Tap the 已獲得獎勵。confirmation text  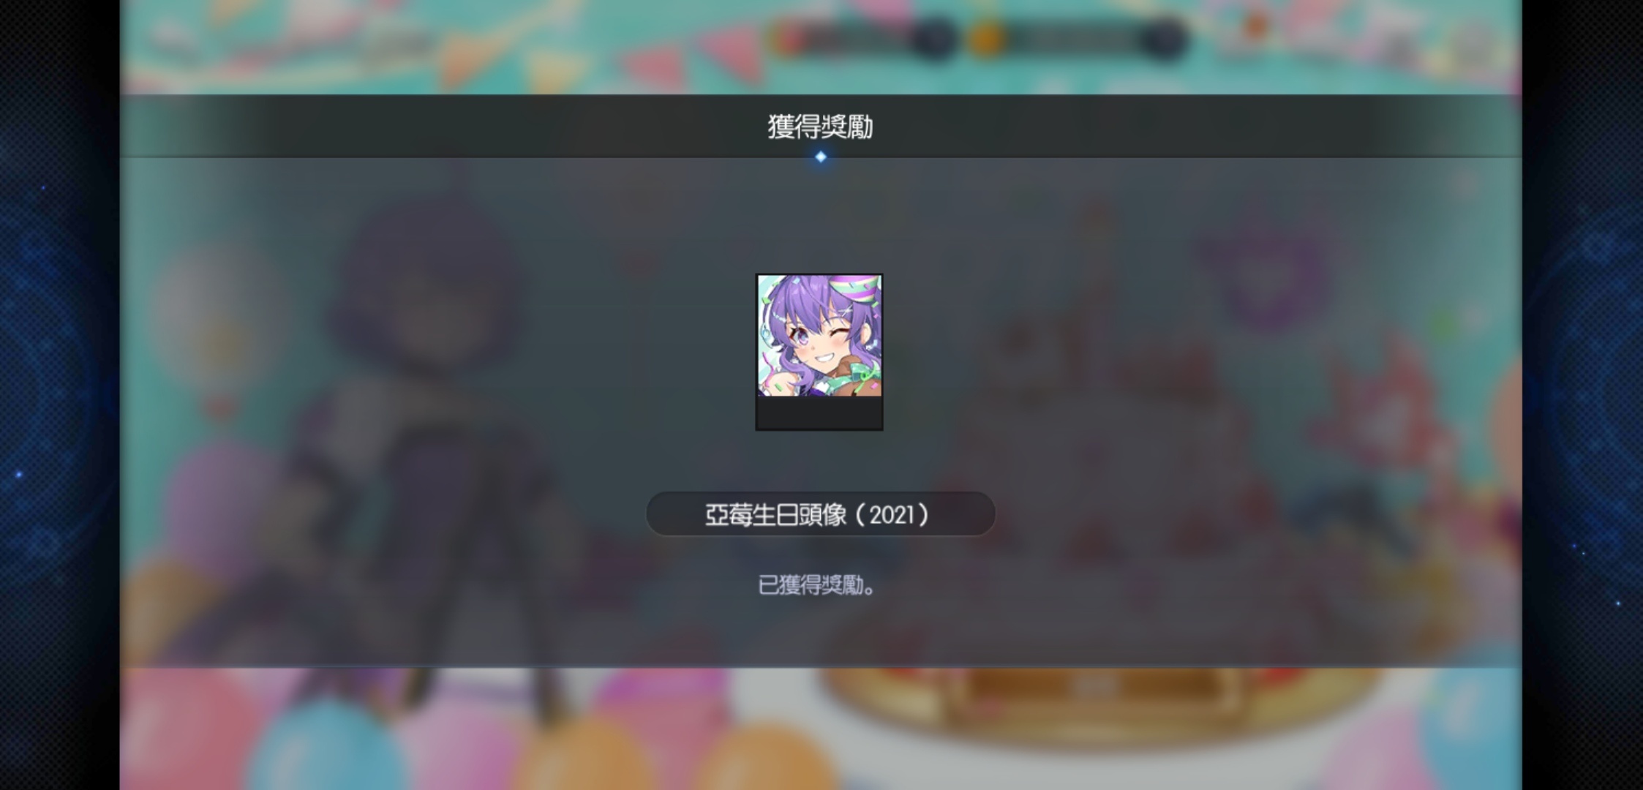click(x=817, y=585)
